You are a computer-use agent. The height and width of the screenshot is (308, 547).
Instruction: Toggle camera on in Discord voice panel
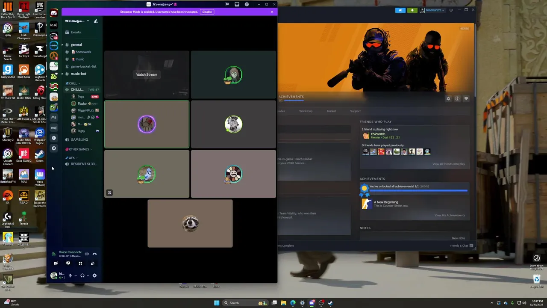click(x=56, y=263)
